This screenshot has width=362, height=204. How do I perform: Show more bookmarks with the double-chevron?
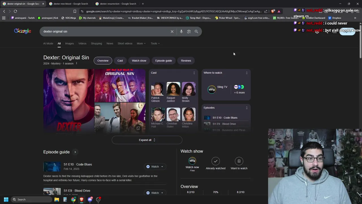tap(355, 18)
